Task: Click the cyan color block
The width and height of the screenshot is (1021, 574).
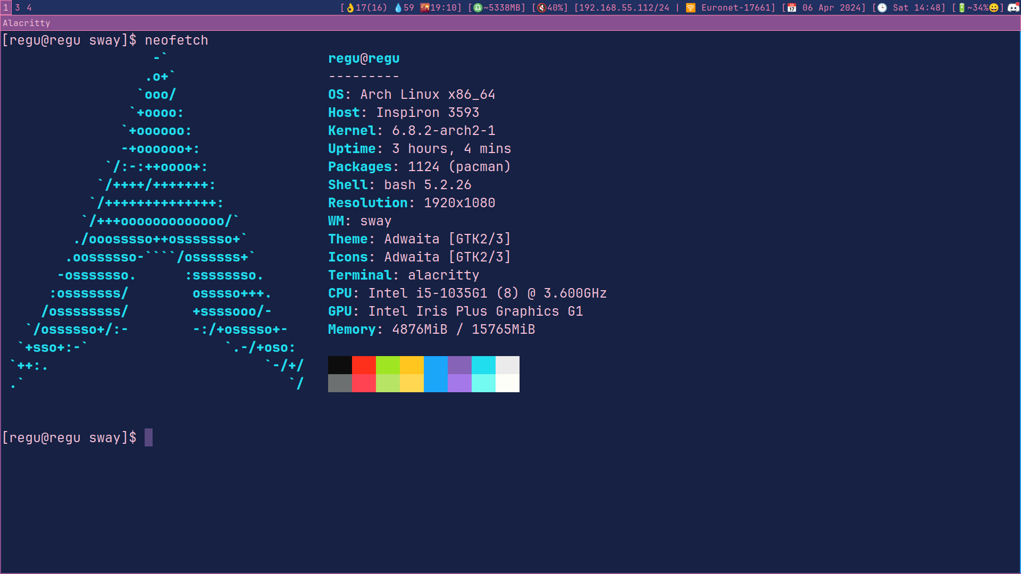Action: coord(483,365)
